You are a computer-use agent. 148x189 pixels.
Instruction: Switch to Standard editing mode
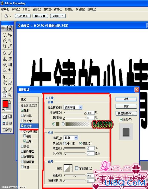tap(5, 117)
